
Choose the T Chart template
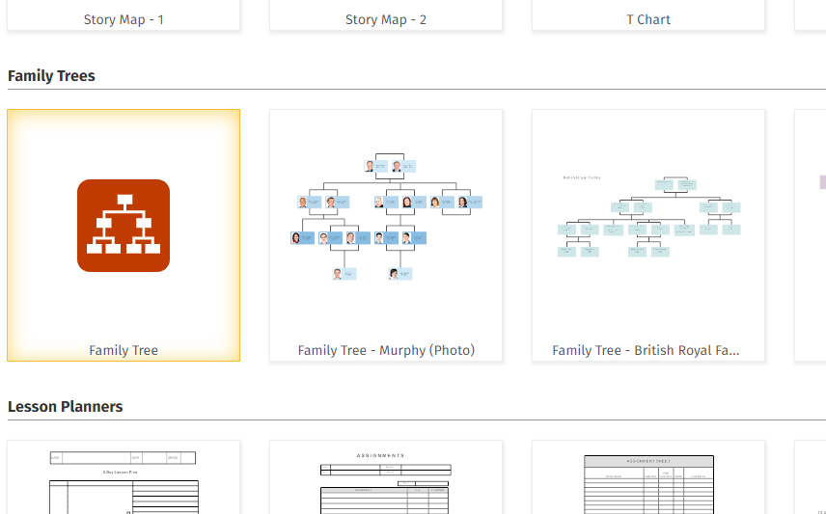pyautogui.click(x=648, y=15)
